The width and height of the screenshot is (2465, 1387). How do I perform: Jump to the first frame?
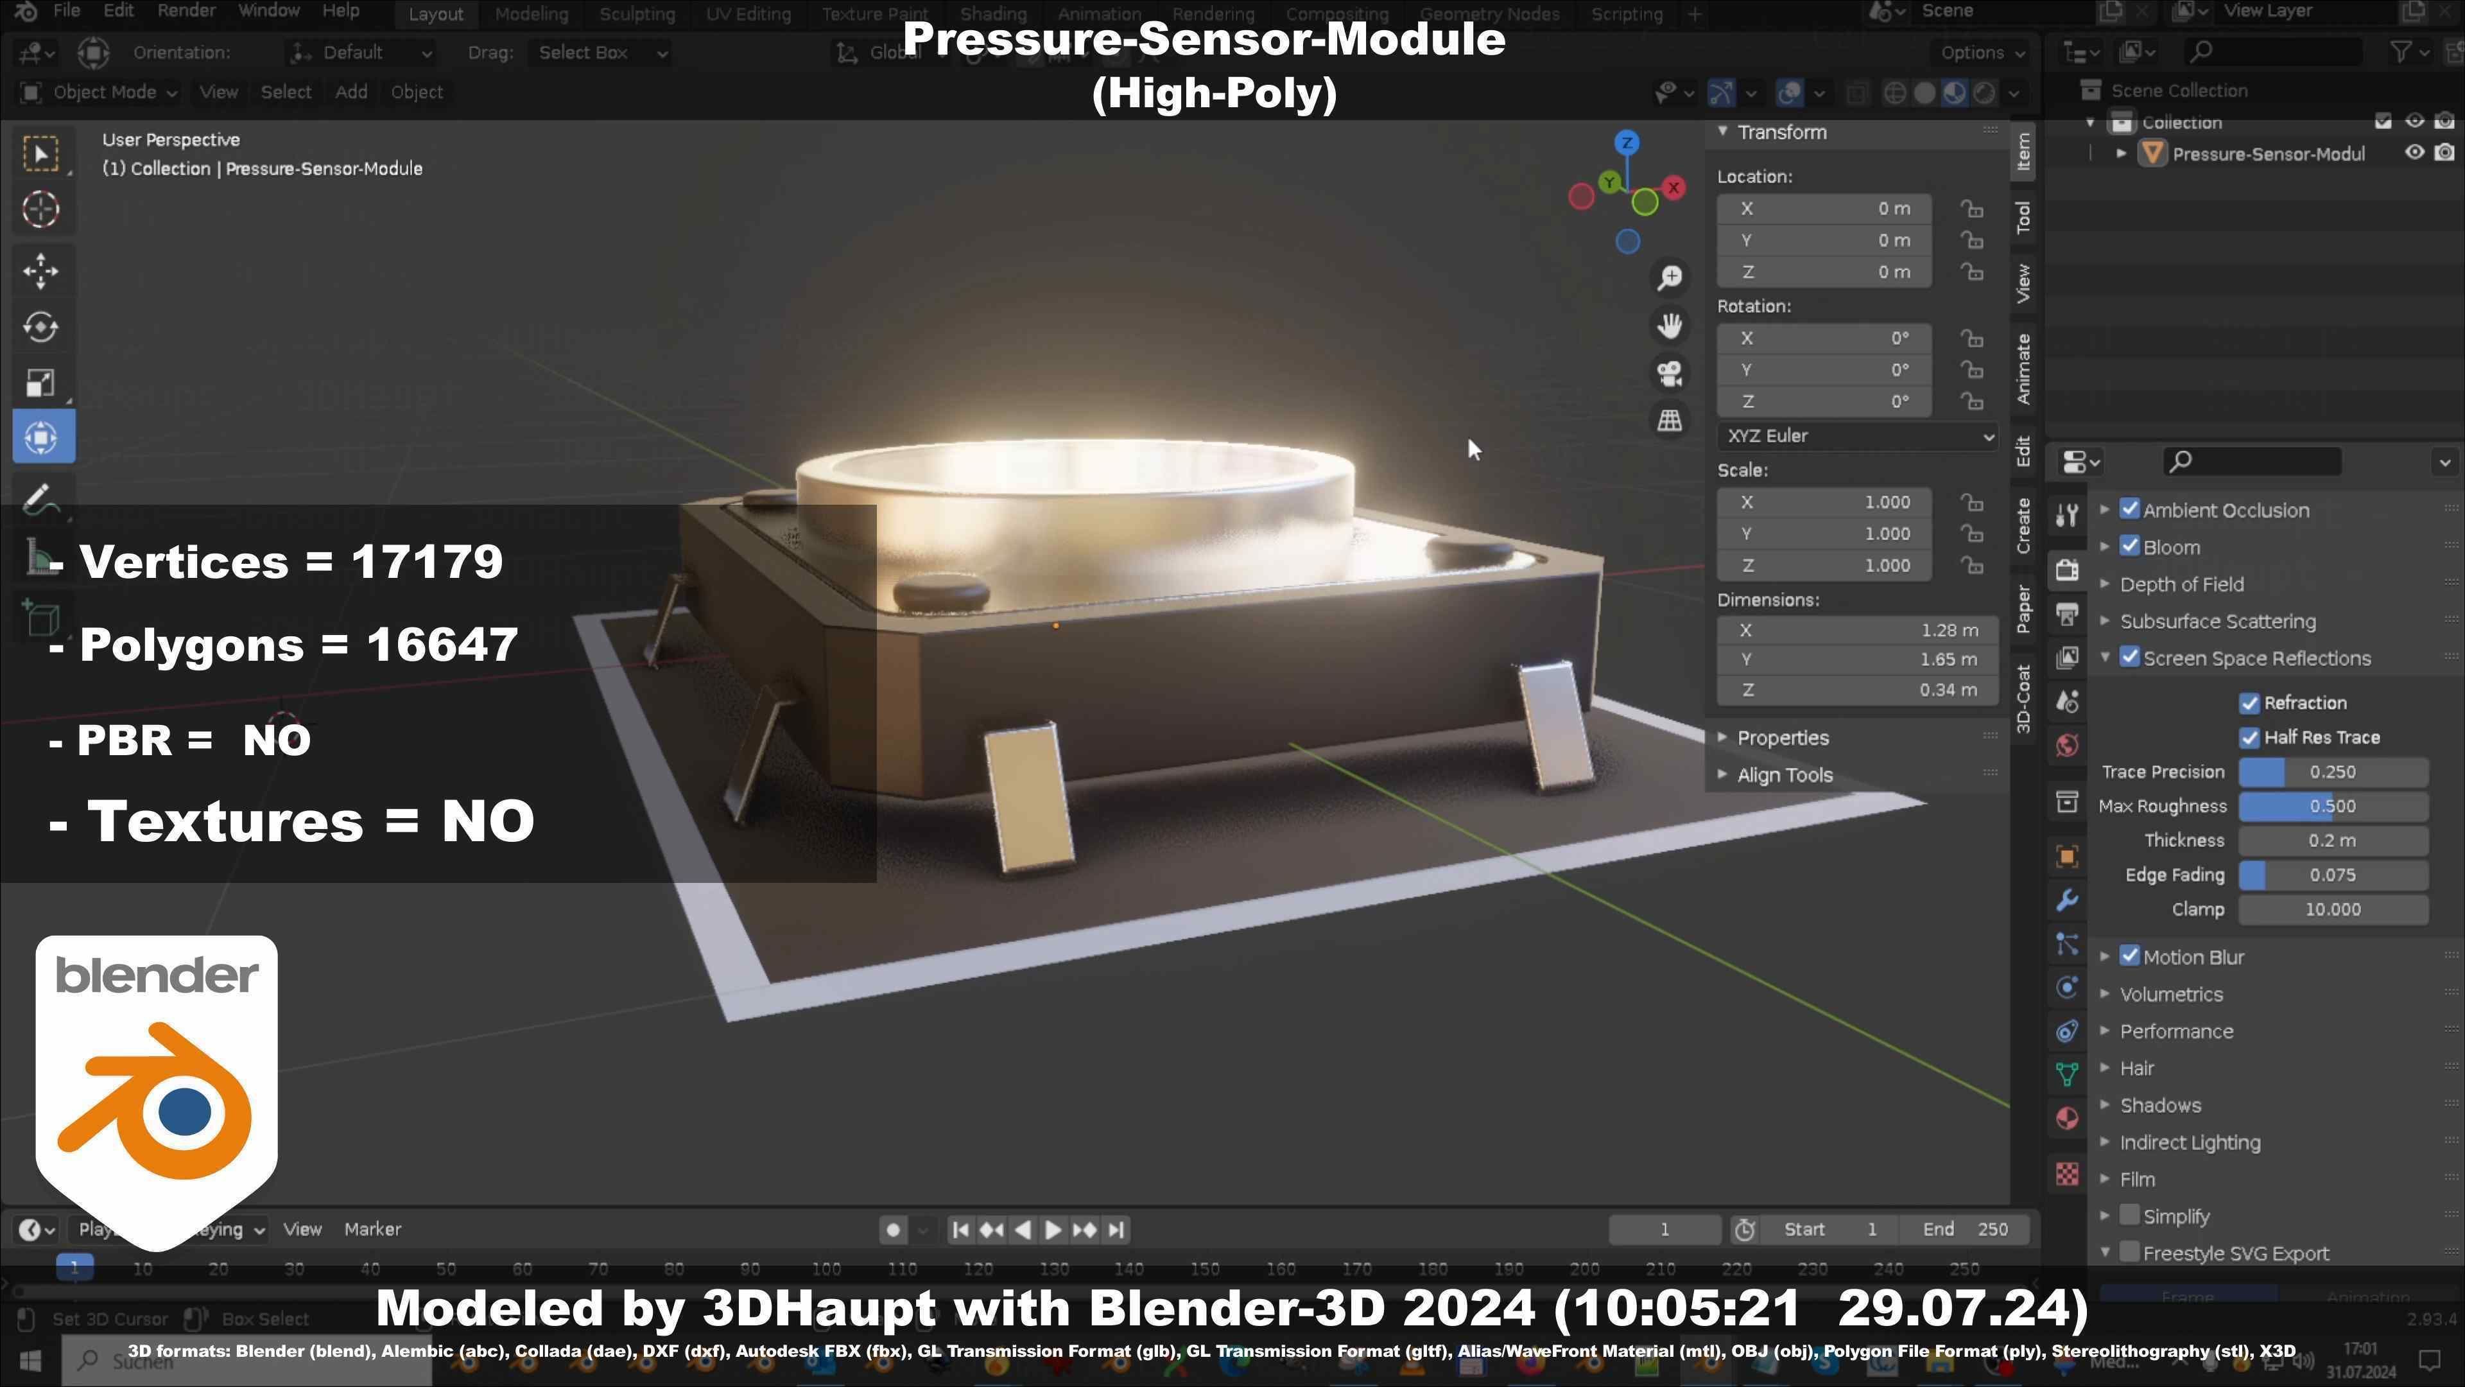[x=961, y=1230]
